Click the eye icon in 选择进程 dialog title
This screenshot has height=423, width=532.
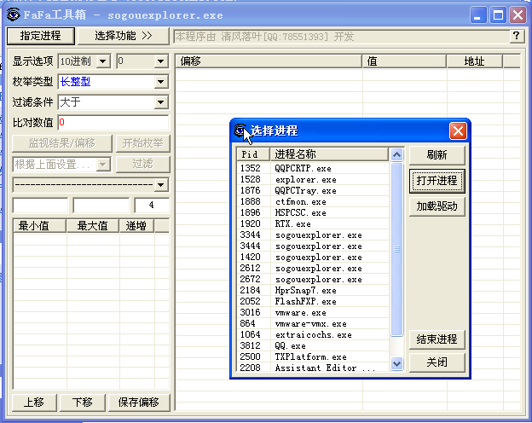point(240,130)
